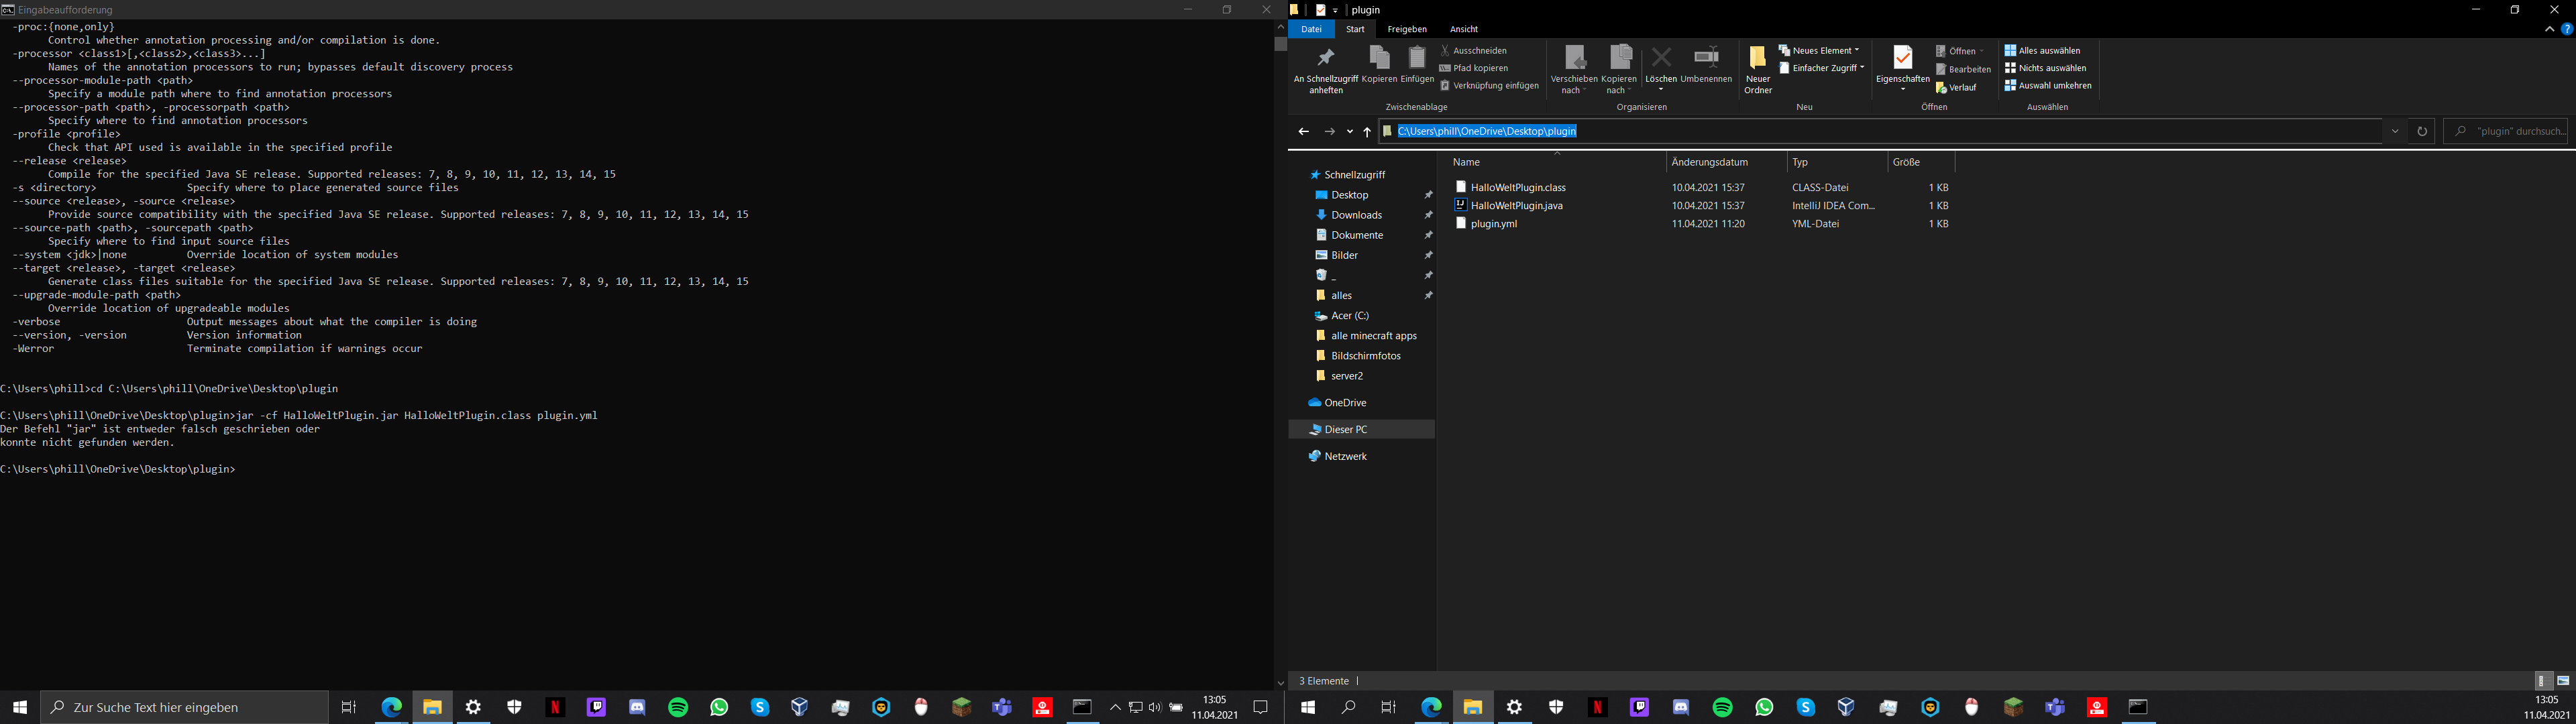Go up one folder level arrow
Screen dimensions: 2576x724
(1367, 132)
